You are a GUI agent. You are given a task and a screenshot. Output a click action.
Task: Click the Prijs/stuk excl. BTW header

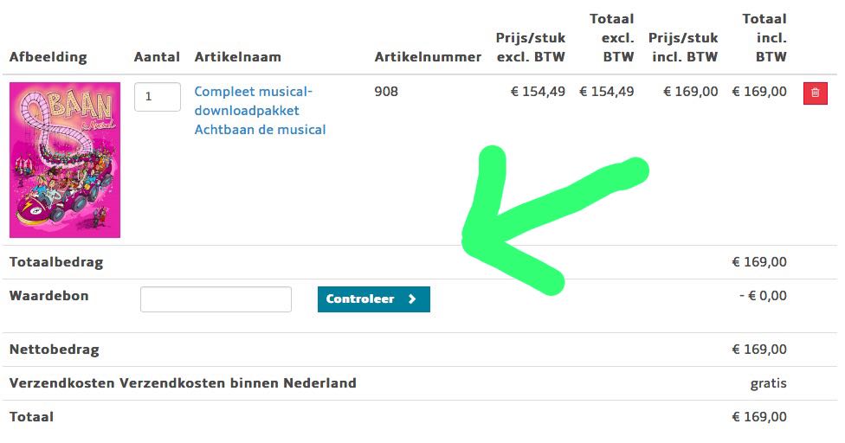tap(530, 48)
